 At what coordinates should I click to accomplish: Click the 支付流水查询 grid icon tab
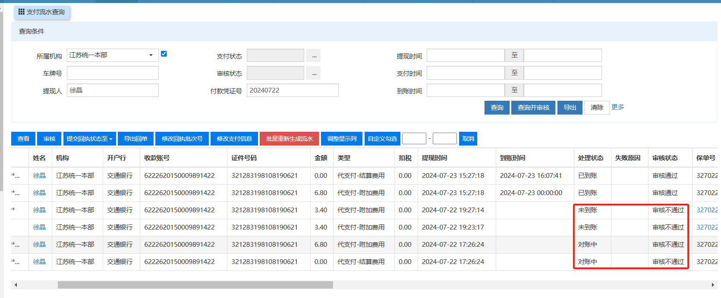click(41, 12)
